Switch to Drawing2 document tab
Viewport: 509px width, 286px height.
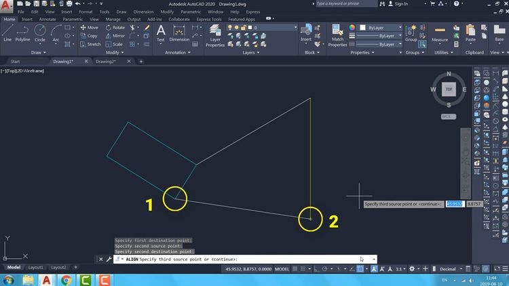[x=106, y=61]
